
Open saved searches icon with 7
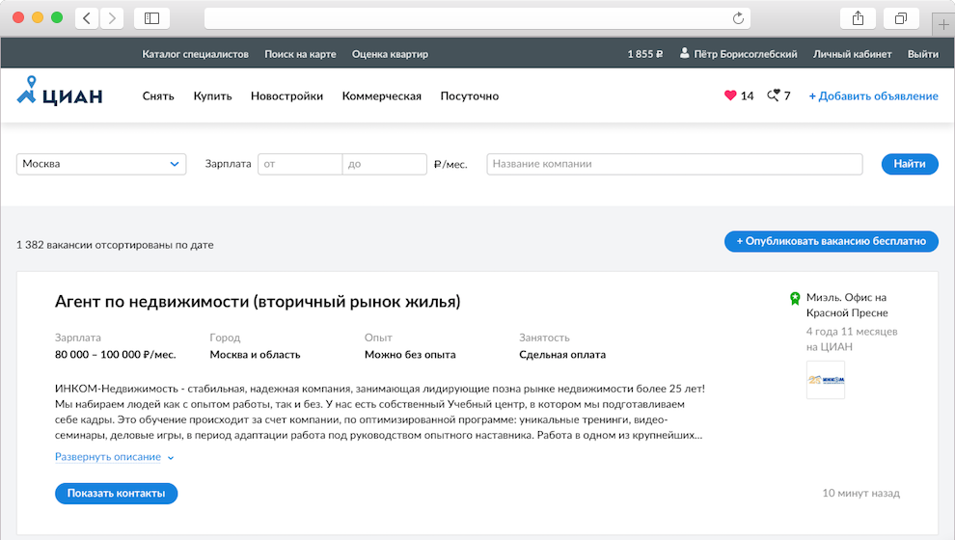coord(779,95)
